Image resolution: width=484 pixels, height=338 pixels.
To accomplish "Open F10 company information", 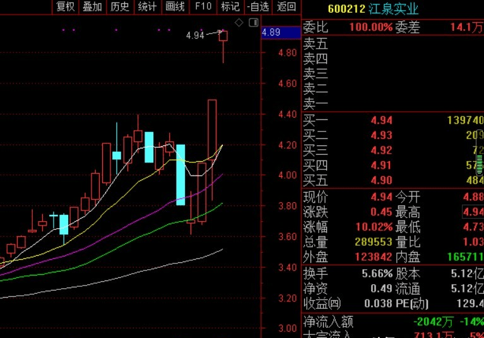I will pos(203,7).
